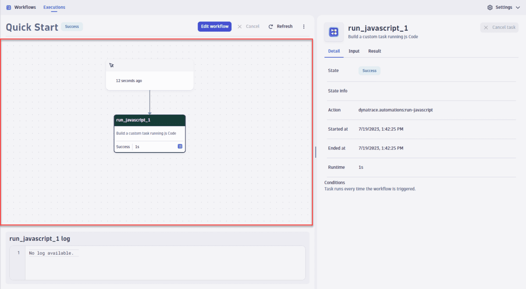Click the Refresh icon to reload the execution

click(271, 26)
